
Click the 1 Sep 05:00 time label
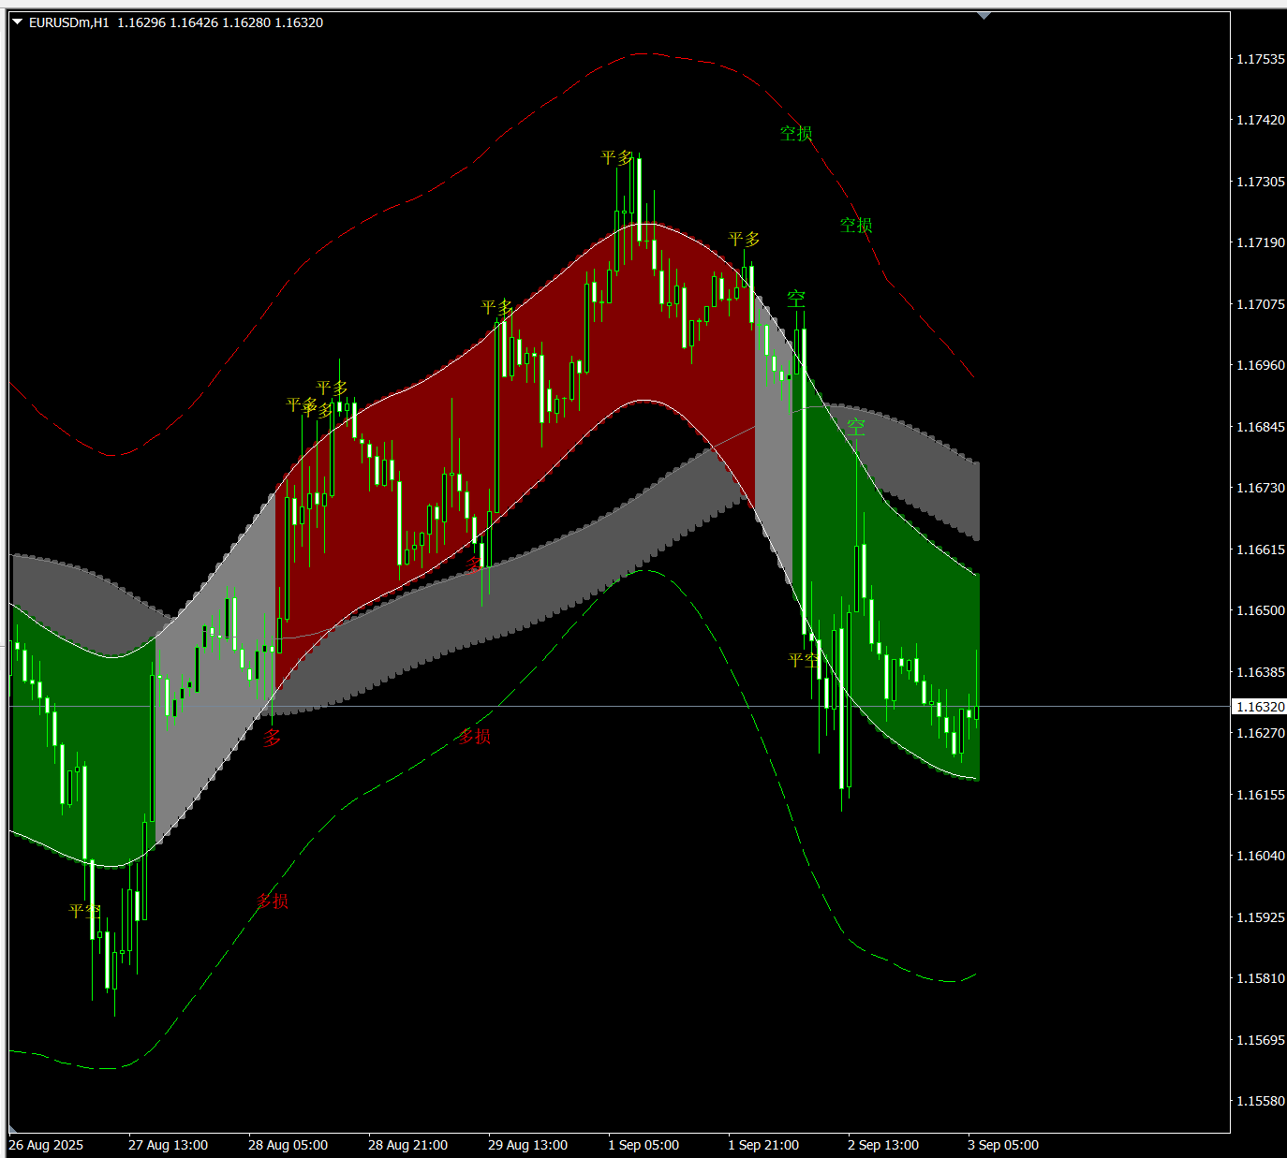pyautogui.click(x=643, y=1145)
